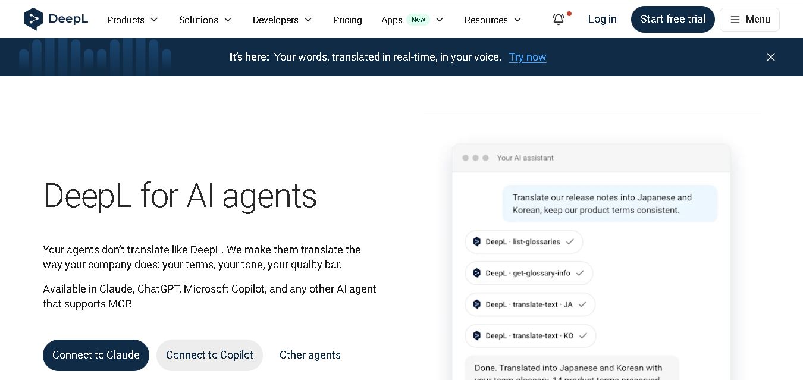Click DeepL icon in translate-text JA chip

point(476,304)
